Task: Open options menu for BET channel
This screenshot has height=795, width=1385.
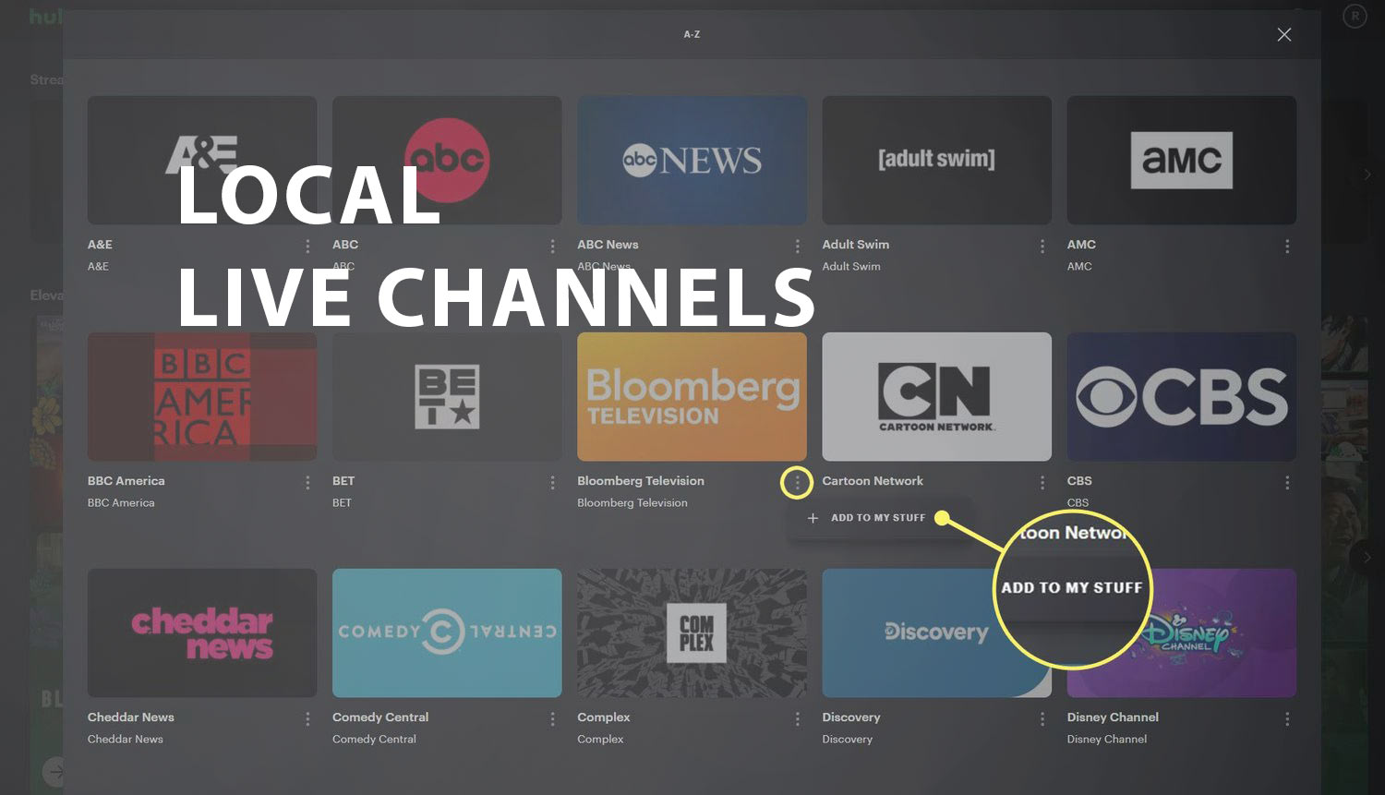Action: 552,483
